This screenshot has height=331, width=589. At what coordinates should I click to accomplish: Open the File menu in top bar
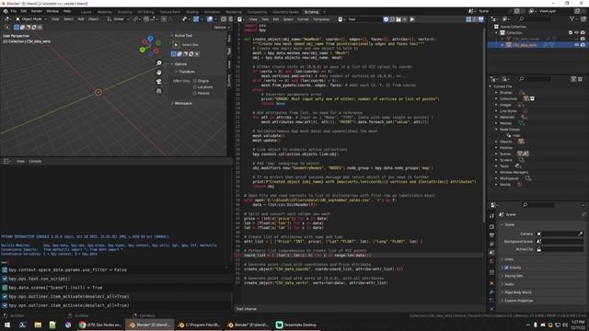[14, 11]
